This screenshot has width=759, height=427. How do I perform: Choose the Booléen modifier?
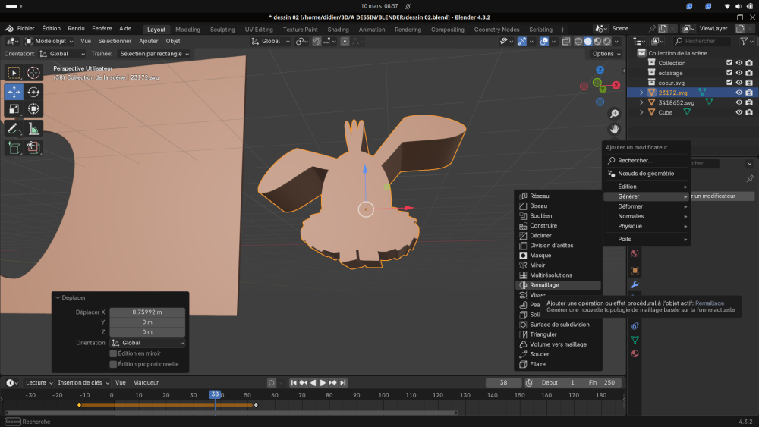point(558,215)
